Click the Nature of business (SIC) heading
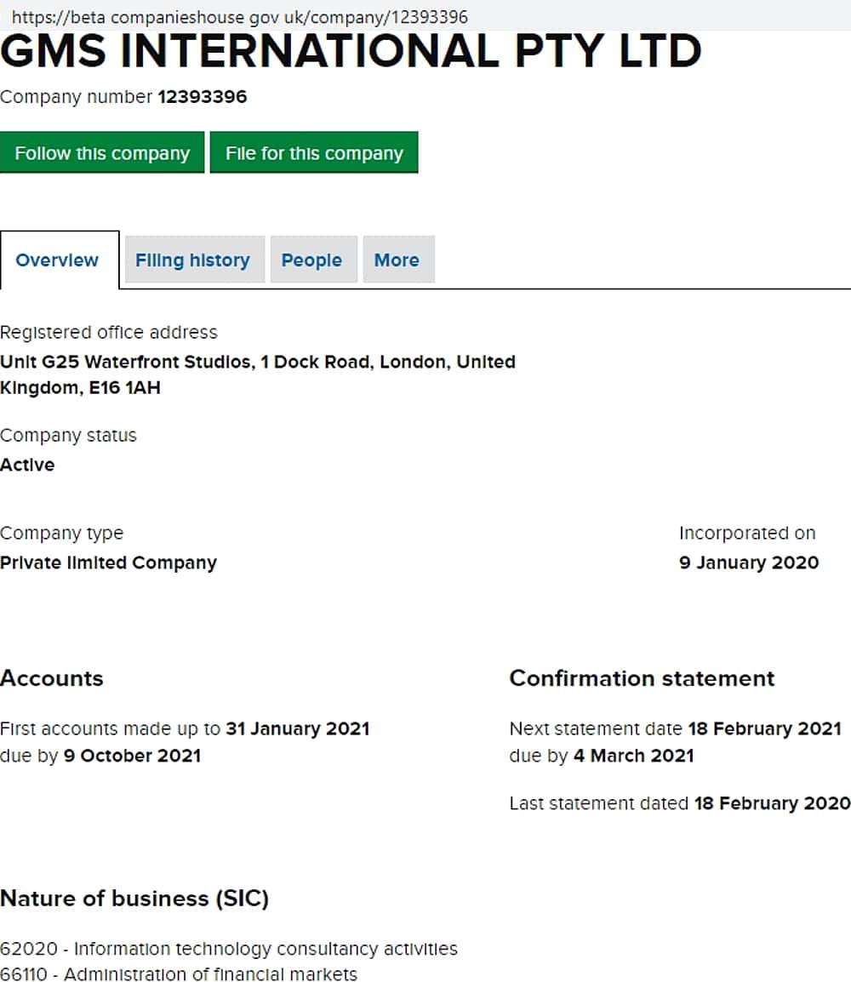This screenshot has width=851, height=982. click(134, 899)
